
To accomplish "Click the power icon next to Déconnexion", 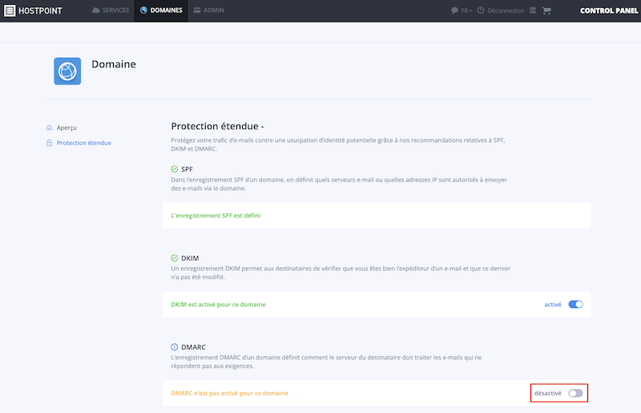I will 481,10.
